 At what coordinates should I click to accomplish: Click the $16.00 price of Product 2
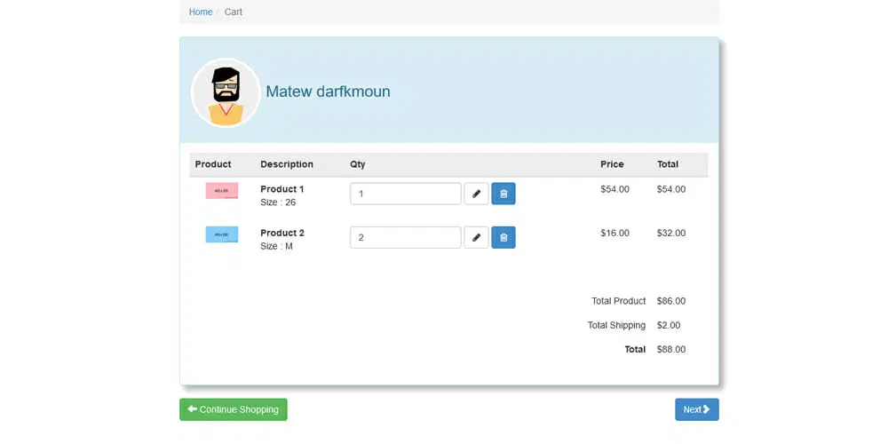pos(615,233)
